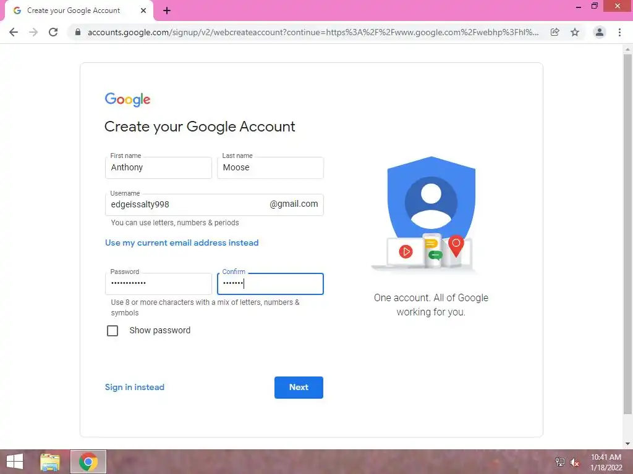Go back to the previous page
The width and height of the screenshot is (633, 474).
(14, 32)
